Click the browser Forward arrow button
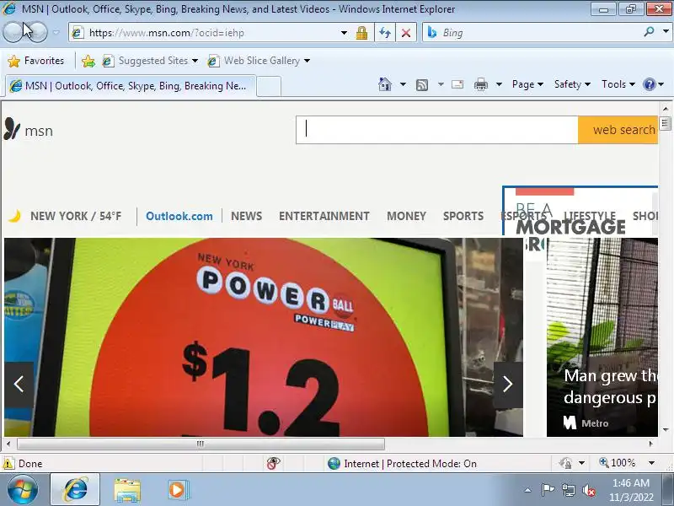The image size is (674, 506). click(x=38, y=32)
